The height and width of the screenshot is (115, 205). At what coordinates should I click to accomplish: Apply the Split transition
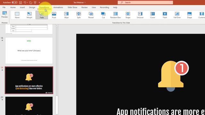[x=78, y=15]
